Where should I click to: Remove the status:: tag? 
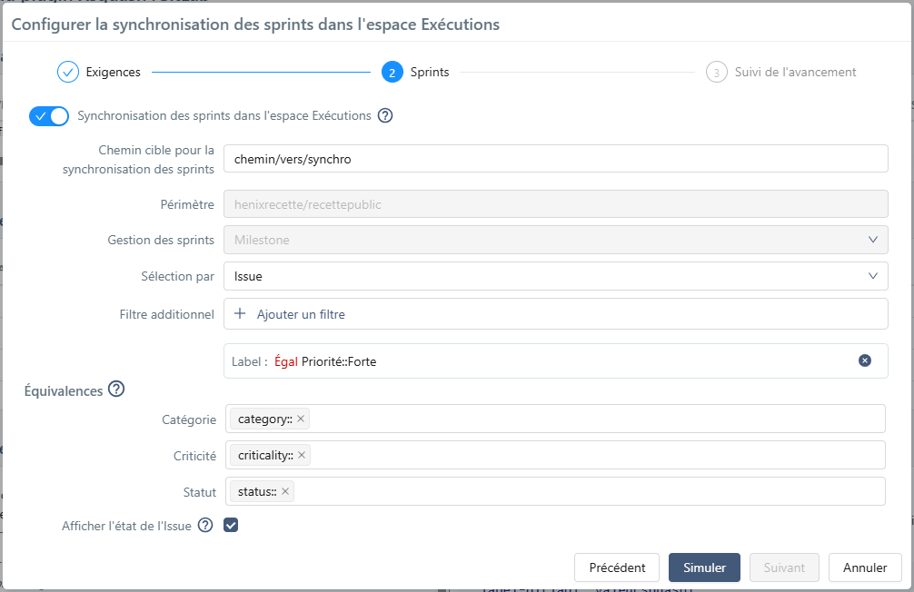[285, 491]
